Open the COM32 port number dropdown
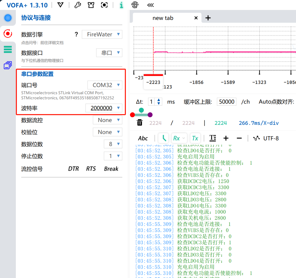Screen dimensions: 296x278 (x=105, y=85)
